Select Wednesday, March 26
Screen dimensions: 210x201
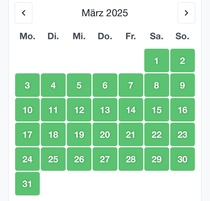click(x=79, y=159)
